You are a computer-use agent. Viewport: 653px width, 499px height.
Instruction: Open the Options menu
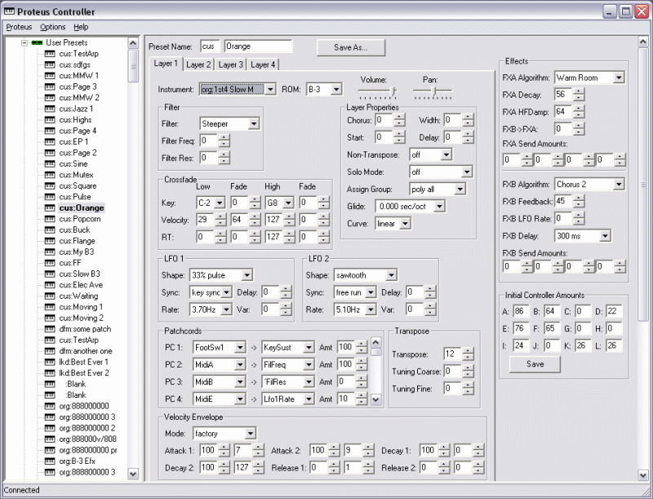coord(53,27)
